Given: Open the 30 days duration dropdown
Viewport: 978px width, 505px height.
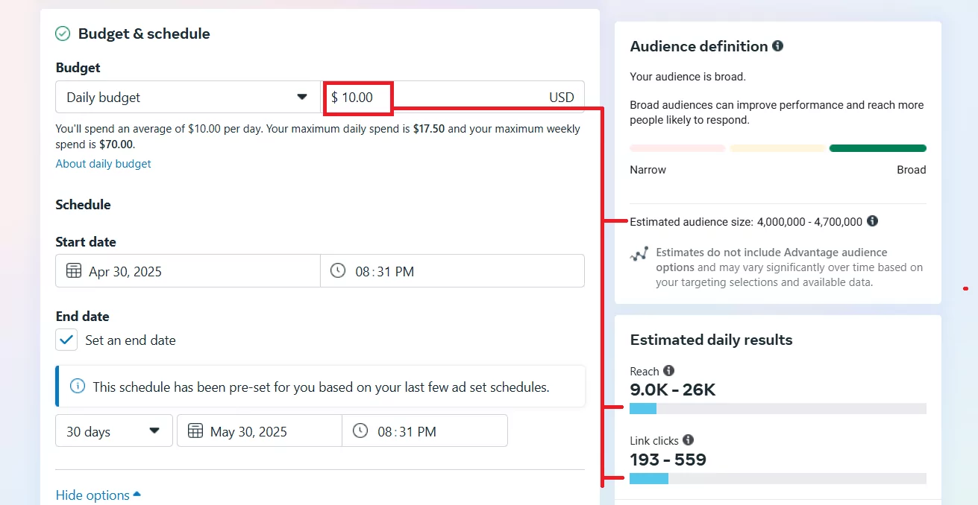Looking at the screenshot, I should [113, 431].
